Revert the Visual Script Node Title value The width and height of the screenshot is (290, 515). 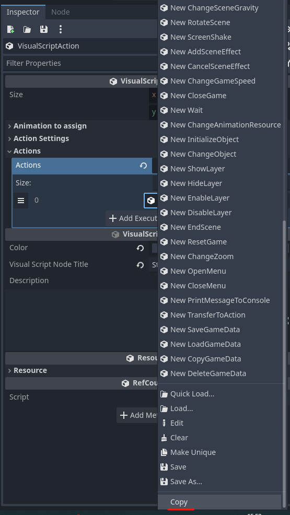click(140, 265)
